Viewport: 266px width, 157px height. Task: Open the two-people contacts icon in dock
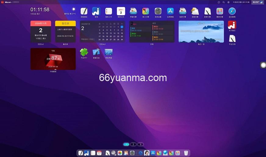click(126, 153)
